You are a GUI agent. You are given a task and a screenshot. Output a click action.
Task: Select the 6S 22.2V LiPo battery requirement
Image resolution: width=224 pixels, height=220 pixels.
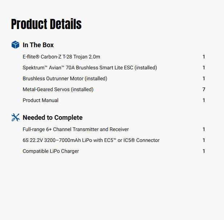91,140
